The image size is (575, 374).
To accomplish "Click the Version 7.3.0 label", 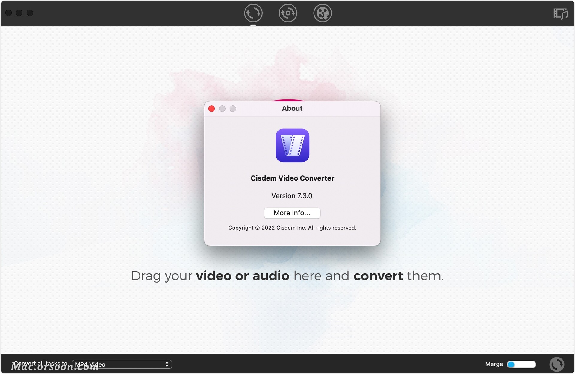I will (x=292, y=196).
